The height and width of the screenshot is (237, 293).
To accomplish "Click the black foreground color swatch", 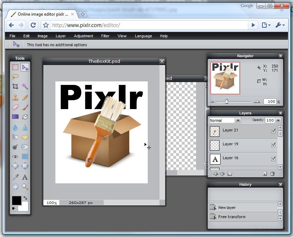I will coord(16,200).
